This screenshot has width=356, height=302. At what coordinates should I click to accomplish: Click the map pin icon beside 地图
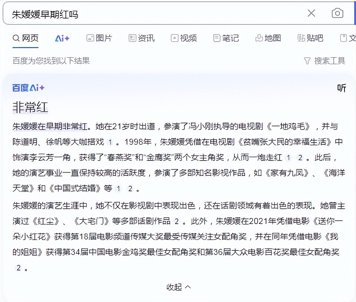pos(259,38)
